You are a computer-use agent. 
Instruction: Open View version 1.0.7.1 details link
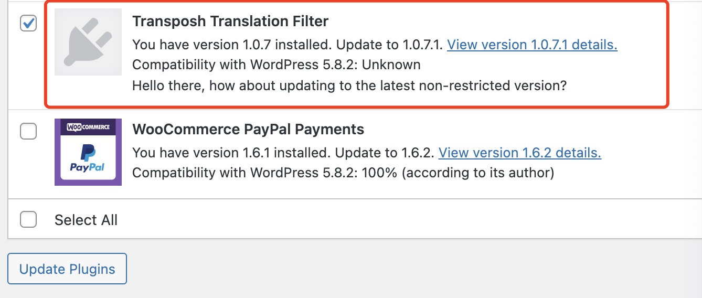point(532,45)
